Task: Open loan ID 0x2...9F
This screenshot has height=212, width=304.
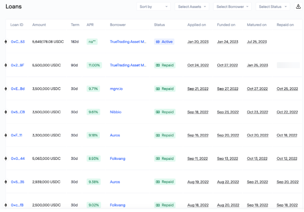Action: coord(18,65)
